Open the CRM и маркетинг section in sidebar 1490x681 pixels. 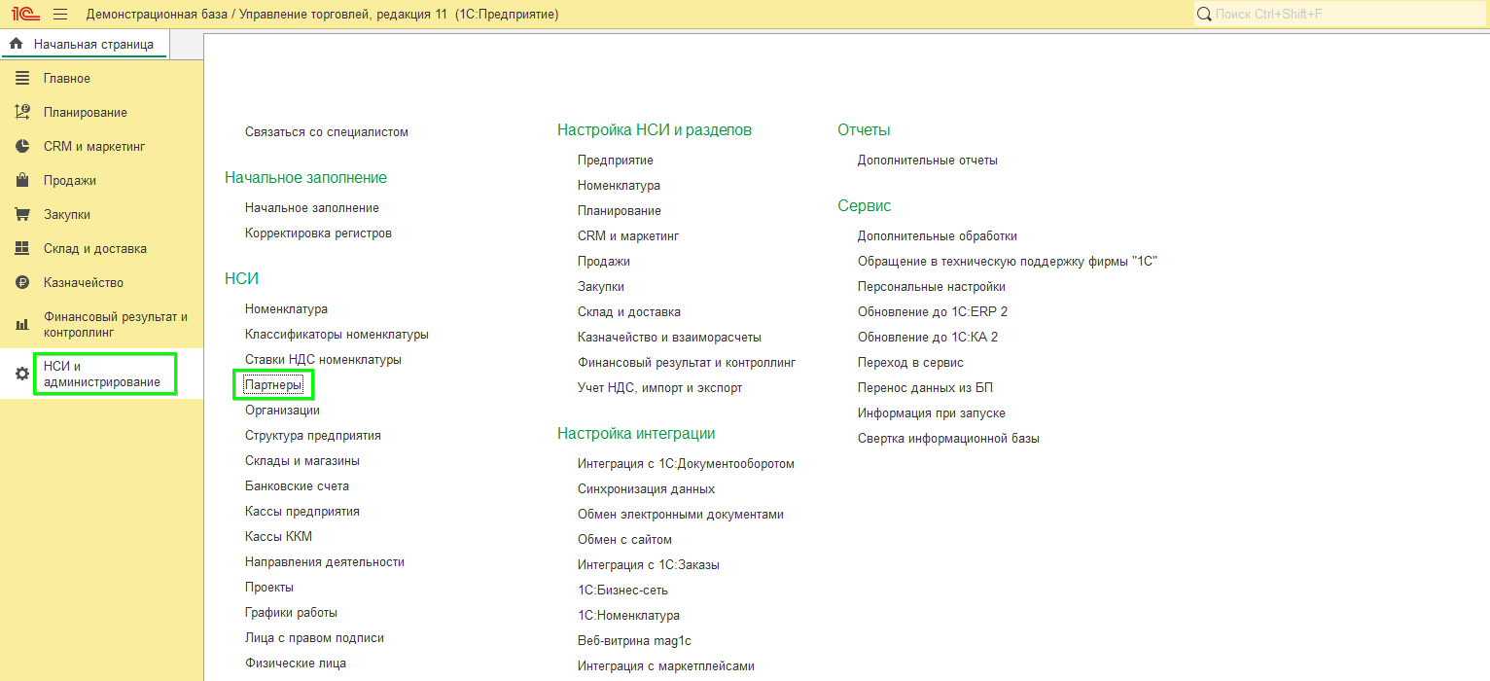tap(94, 146)
